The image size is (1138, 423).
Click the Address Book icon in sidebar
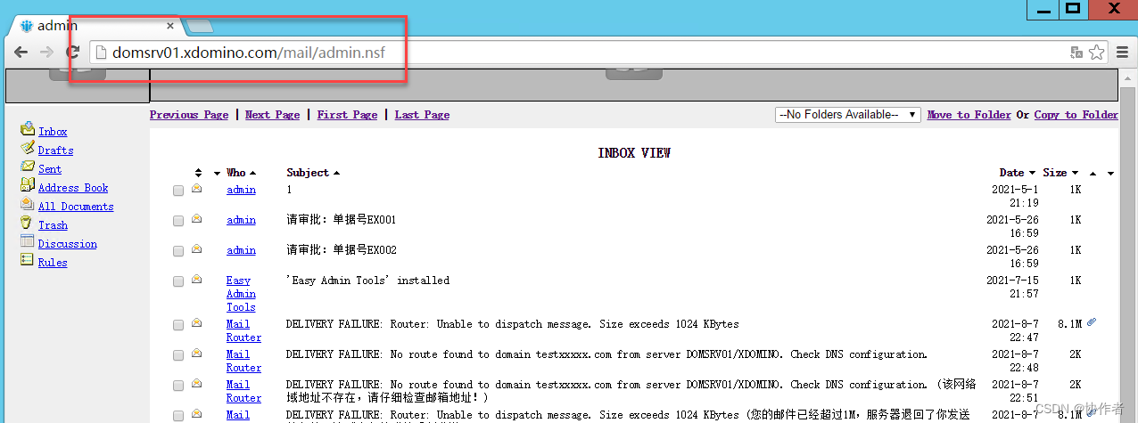(28, 185)
